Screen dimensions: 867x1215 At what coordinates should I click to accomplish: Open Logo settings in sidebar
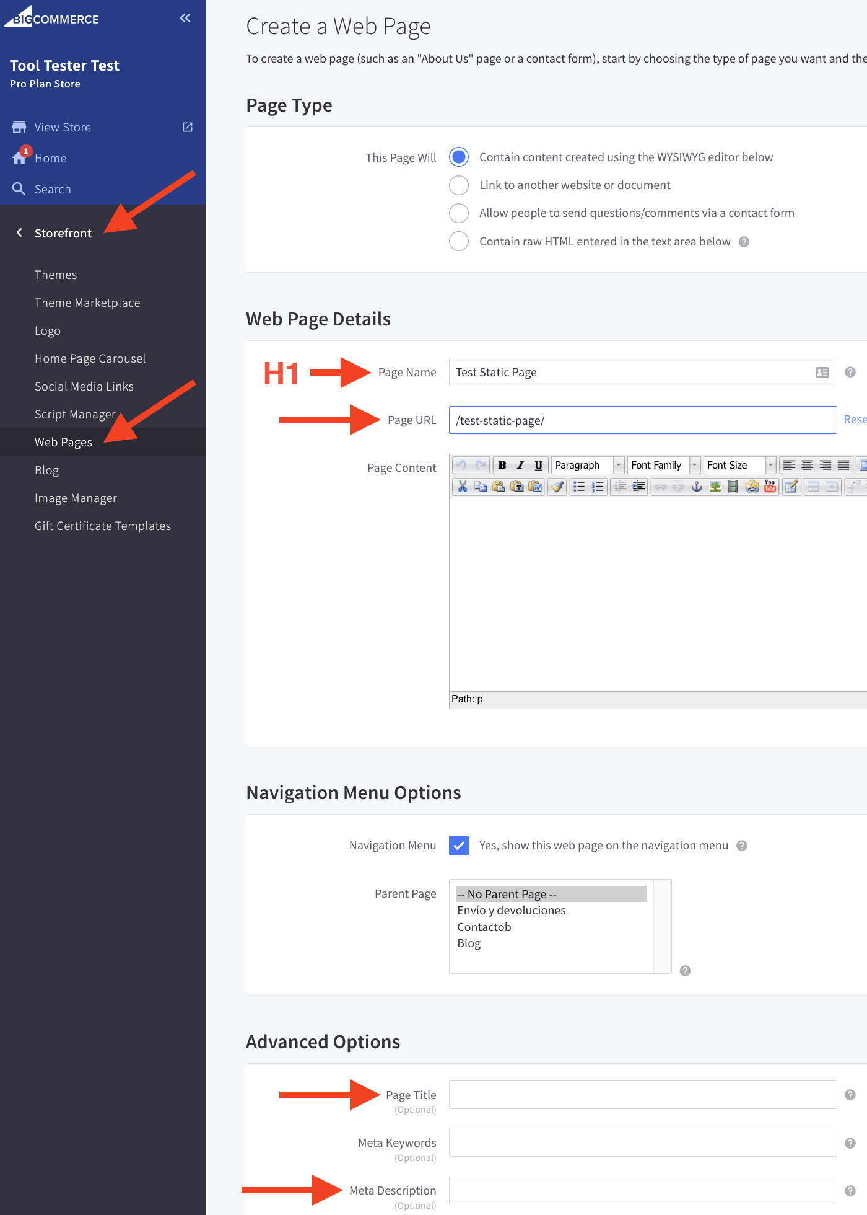(48, 330)
